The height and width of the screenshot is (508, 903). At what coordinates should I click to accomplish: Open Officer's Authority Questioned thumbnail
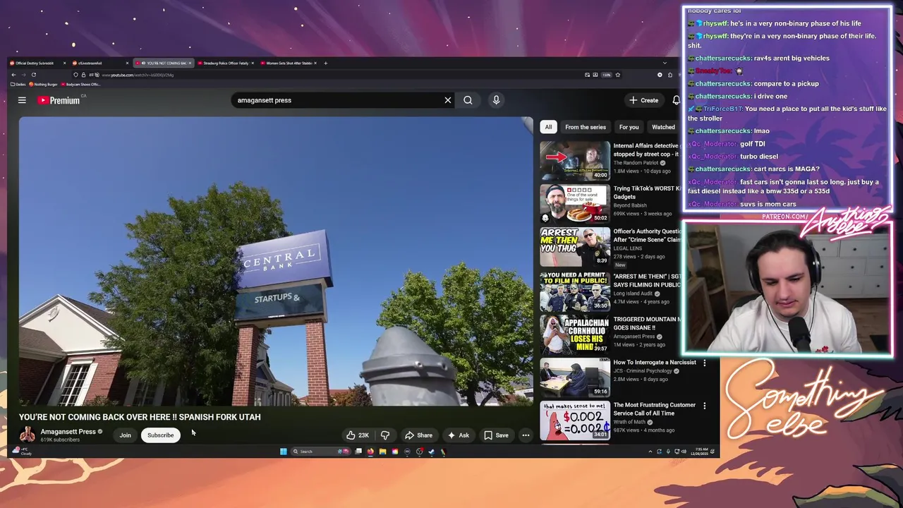click(575, 247)
